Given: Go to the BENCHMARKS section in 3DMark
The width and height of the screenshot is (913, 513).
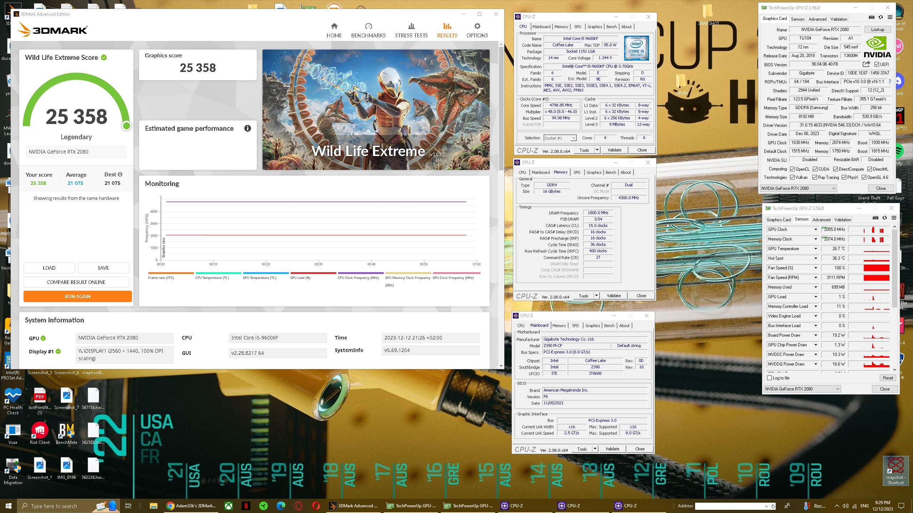Looking at the screenshot, I should [x=368, y=30].
